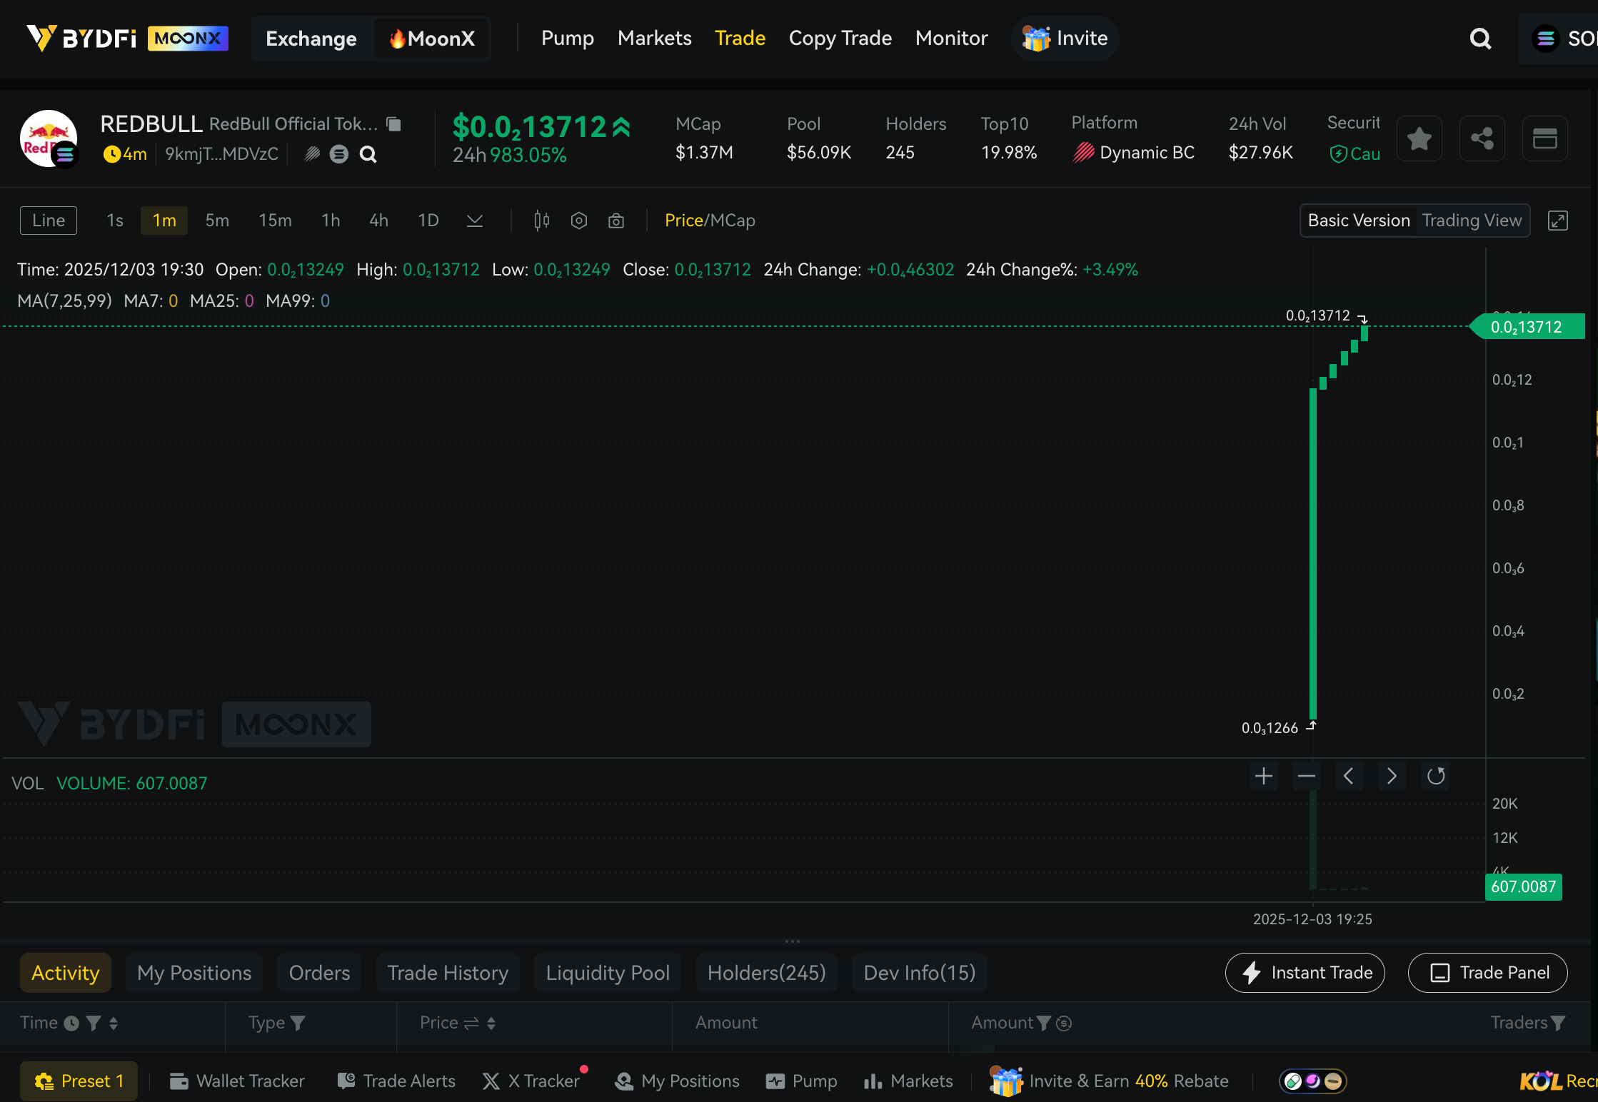Toggle the Line chart style
Screen dimensions: 1598x1102
[x=49, y=221]
